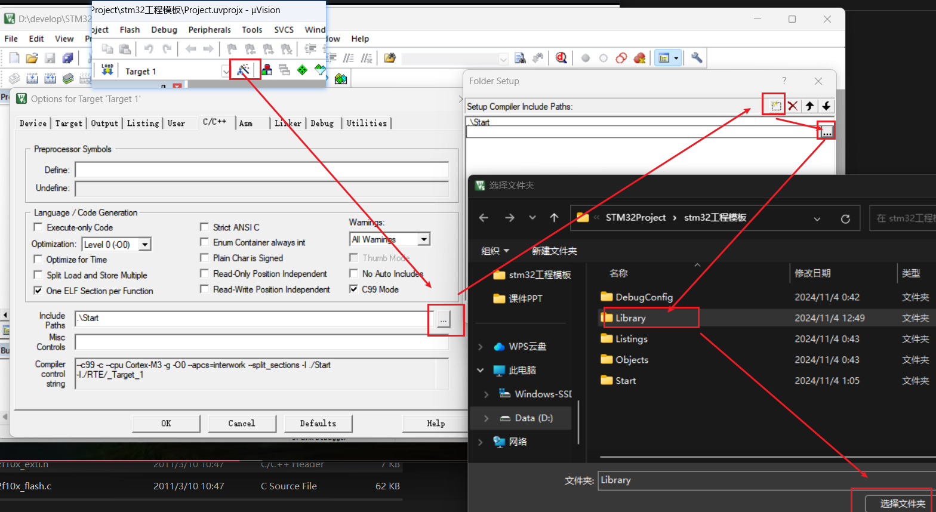The height and width of the screenshot is (512, 936).
Task: Expand 网络 tree node
Action: tap(481, 442)
